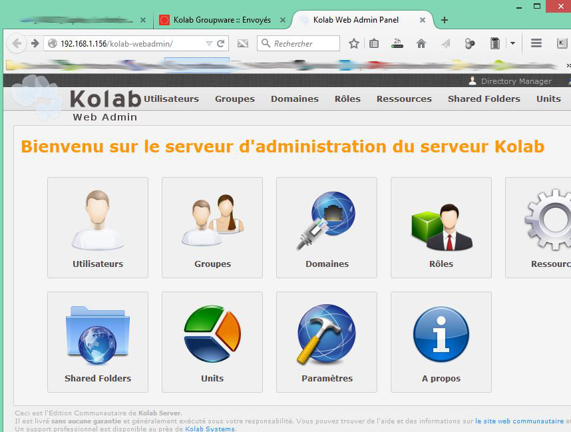Show bookmarks list icon in toolbar
The image size is (571, 432).
(x=374, y=44)
